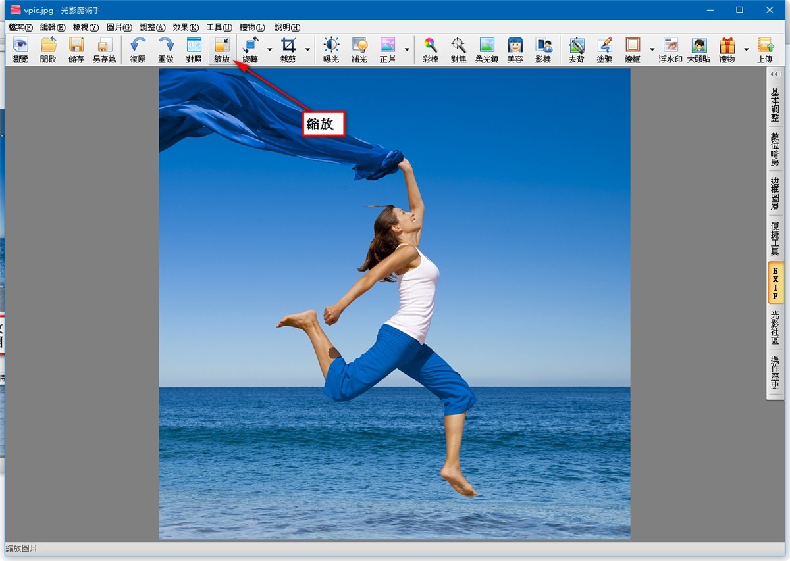Screen dimensions: 790x561
Task: Click the 瀏覽 browse icon in toolbar
Action: point(20,50)
